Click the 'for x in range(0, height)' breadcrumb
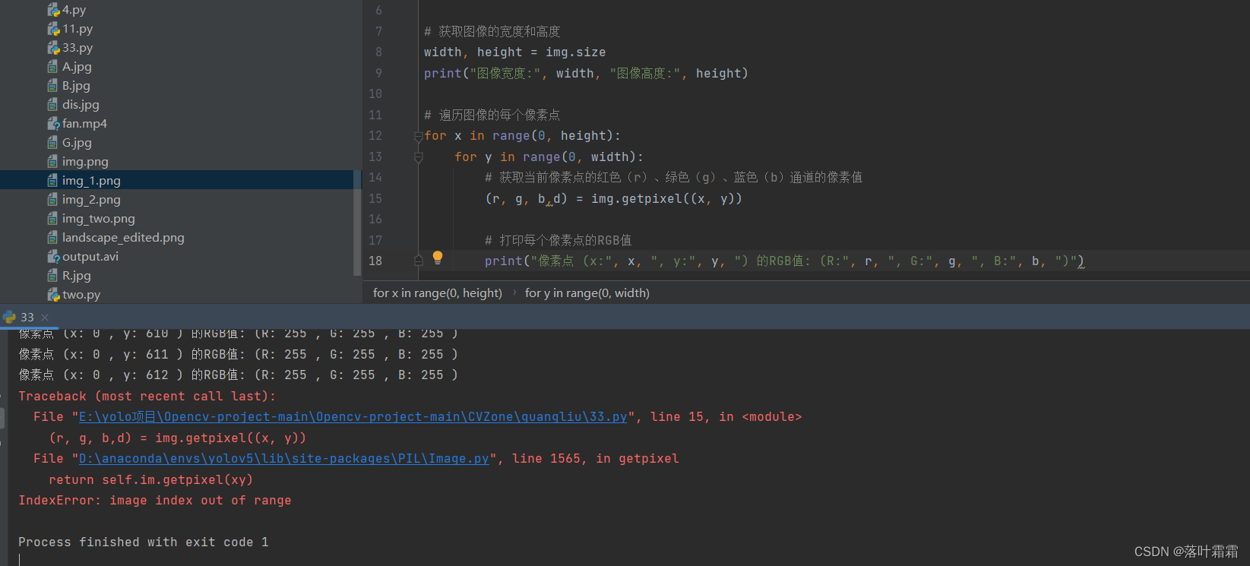 pos(438,293)
